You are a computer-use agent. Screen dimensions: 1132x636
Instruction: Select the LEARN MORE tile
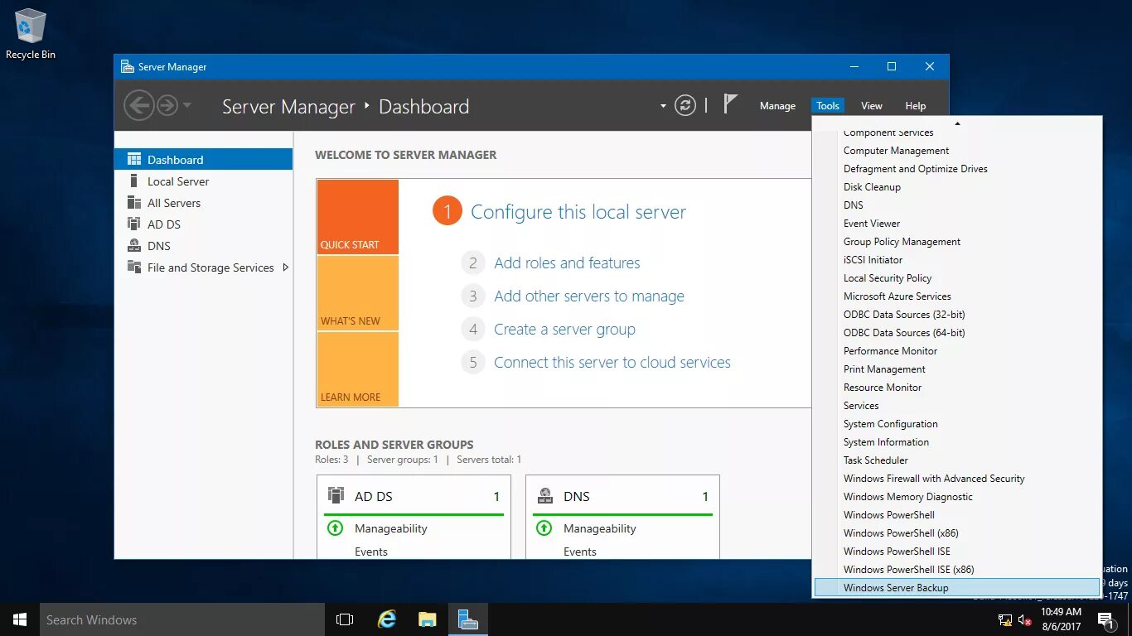[x=357, y=369]
